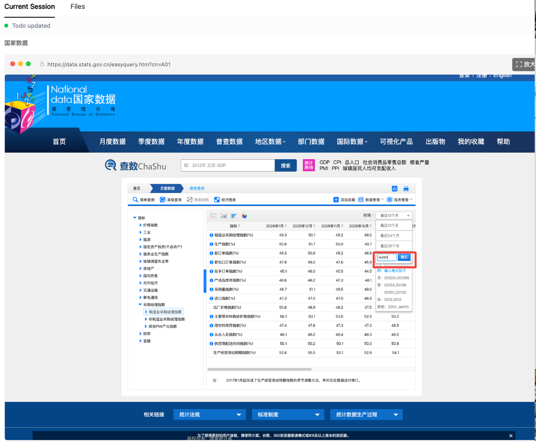Go to 年度数据 in navigation bar
Viewport: 536px width, 441px height.
coord(190,141)
